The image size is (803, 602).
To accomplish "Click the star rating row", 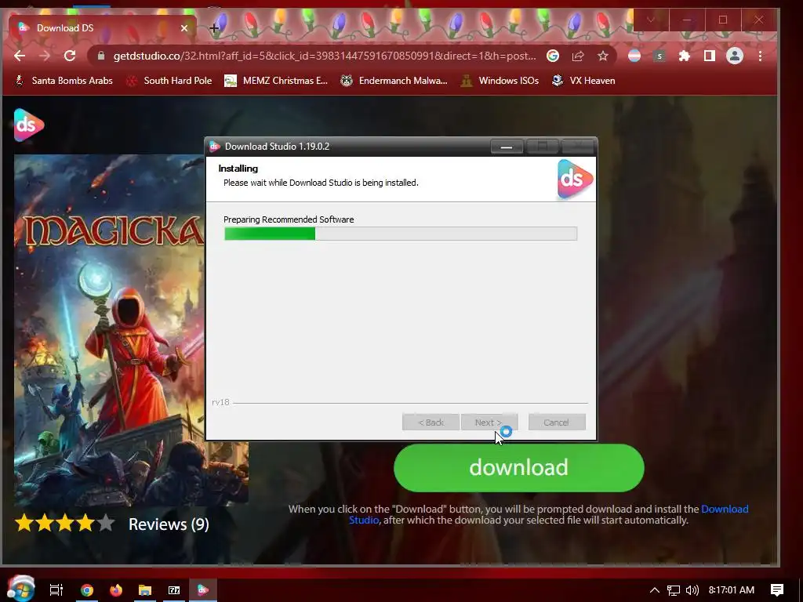I will pyautogui.click(x=64, y=523).
